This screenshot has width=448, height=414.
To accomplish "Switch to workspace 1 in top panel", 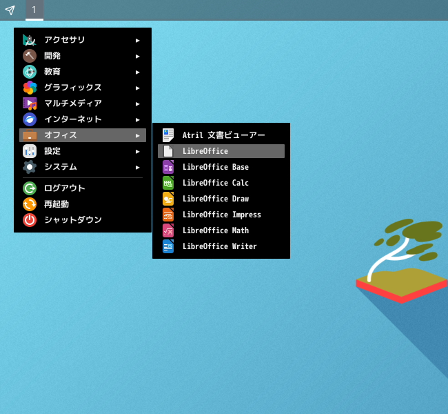I will coord(34,10).
